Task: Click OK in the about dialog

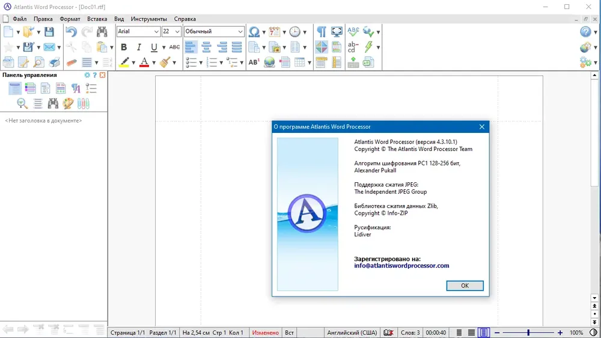Action: click(x=465, y=286)
